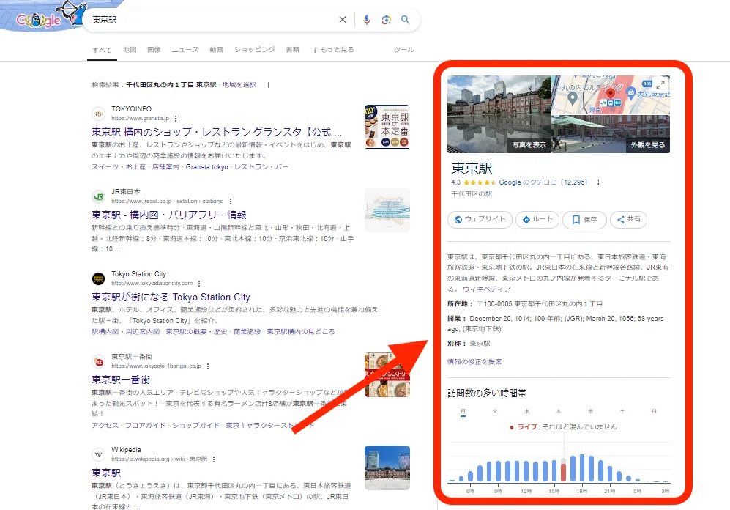This screenshot has width=730, height=510.
Task: Select 土 in the popular times chart
Action: (x=622, y=412)
